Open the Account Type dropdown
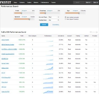This screenshot has width=99, height=94. click(54, 17)
